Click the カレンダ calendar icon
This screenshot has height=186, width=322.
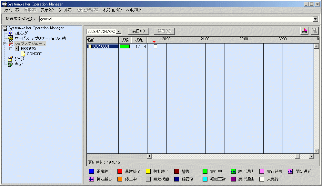coord(10,33)
